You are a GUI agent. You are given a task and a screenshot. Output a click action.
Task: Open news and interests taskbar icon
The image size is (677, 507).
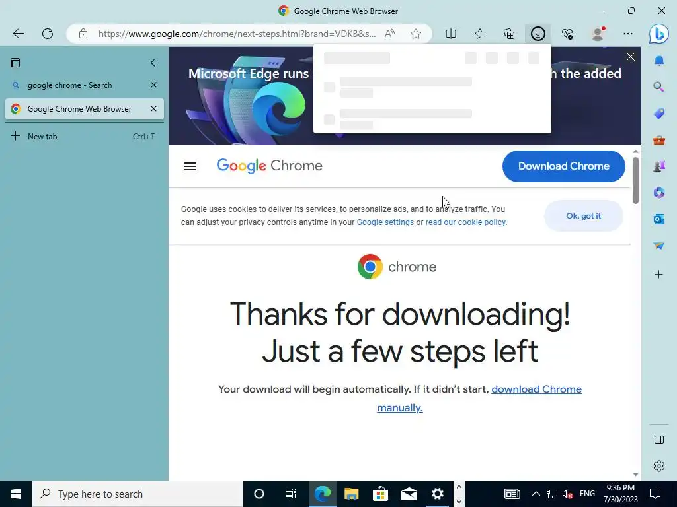tap(512, 494)
